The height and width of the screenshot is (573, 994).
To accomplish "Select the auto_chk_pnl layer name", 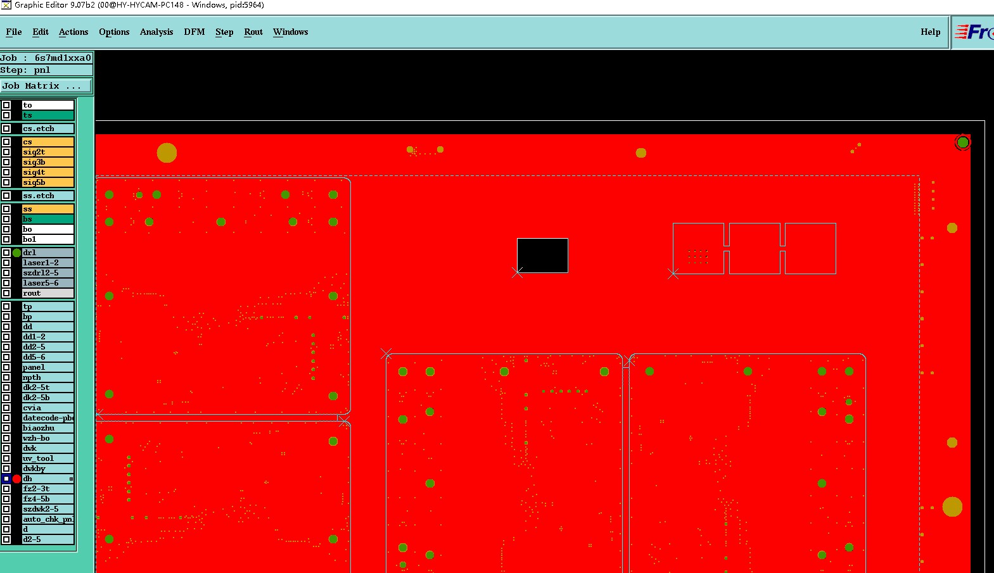I will coord(48,519).
